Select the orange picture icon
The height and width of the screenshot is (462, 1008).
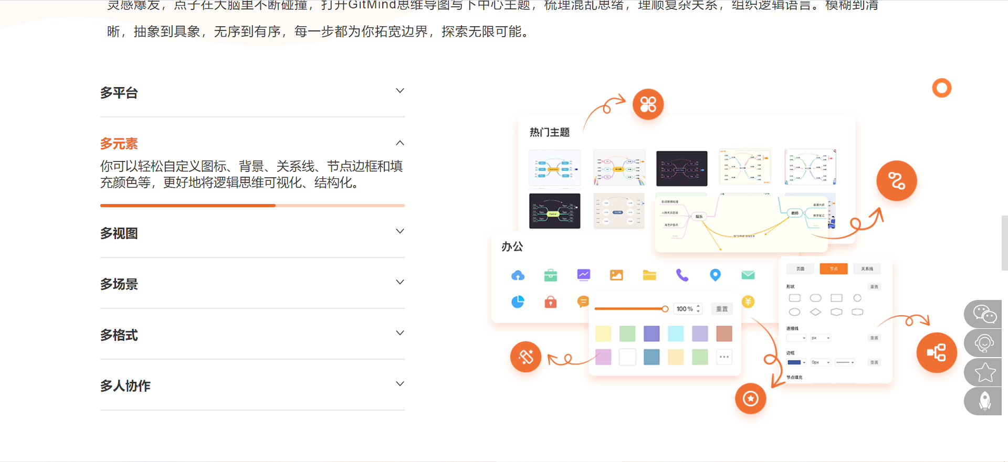(x=616, y=275)
